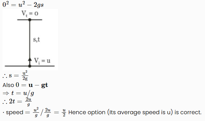Click the top dot of the diagram
The height and width of the screenshot is (121, 205).
click(30, 20)
